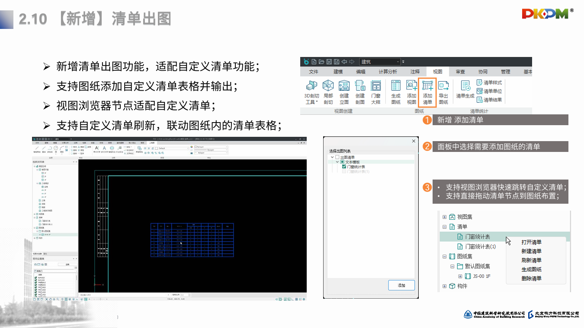Collapse the 图纸集 tree node

click(444, 256)
